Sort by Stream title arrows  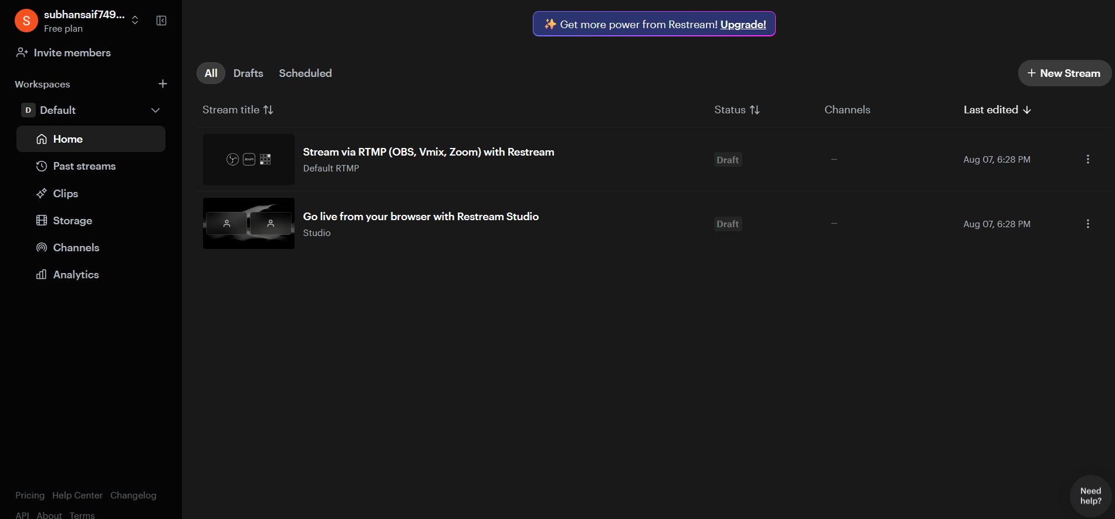coord(268,110)
